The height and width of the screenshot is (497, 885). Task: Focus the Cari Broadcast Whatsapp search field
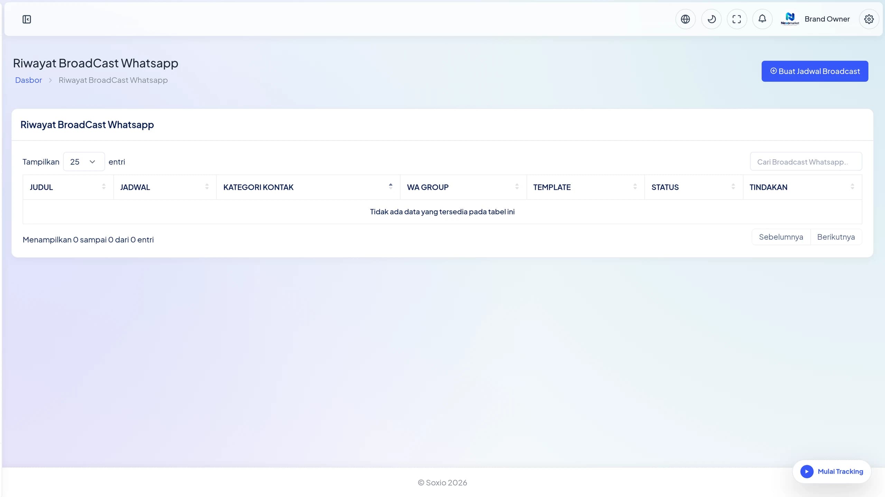tap(806, 162)
